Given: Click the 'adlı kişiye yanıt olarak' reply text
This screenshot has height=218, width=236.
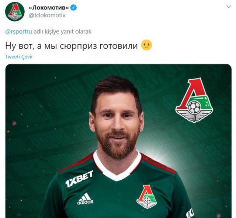Looking at the screenshot, I should [x=62, y=32].
